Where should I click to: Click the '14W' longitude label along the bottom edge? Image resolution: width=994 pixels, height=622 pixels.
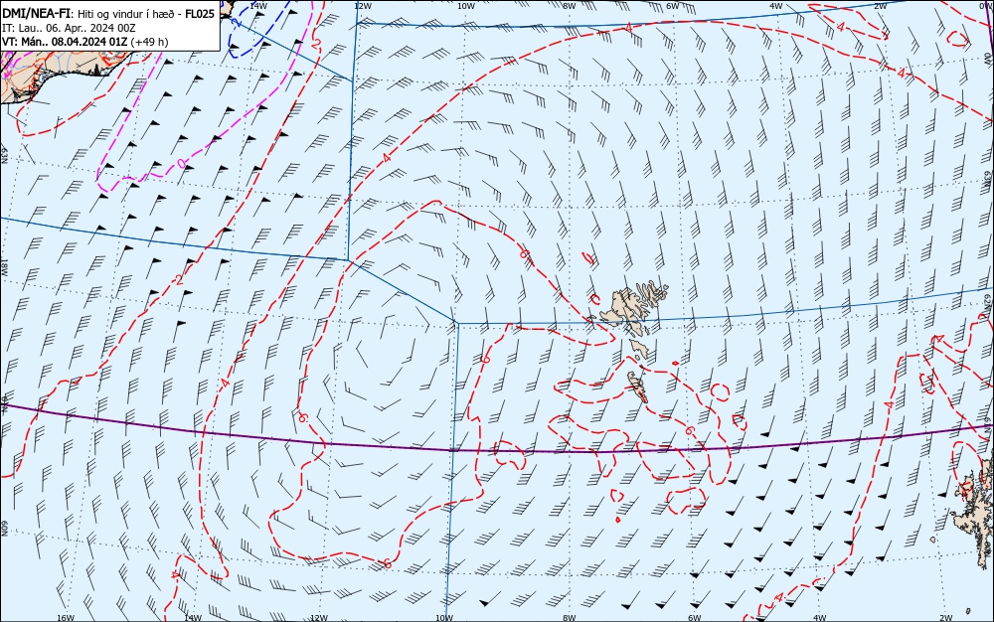tap(193, 618)
